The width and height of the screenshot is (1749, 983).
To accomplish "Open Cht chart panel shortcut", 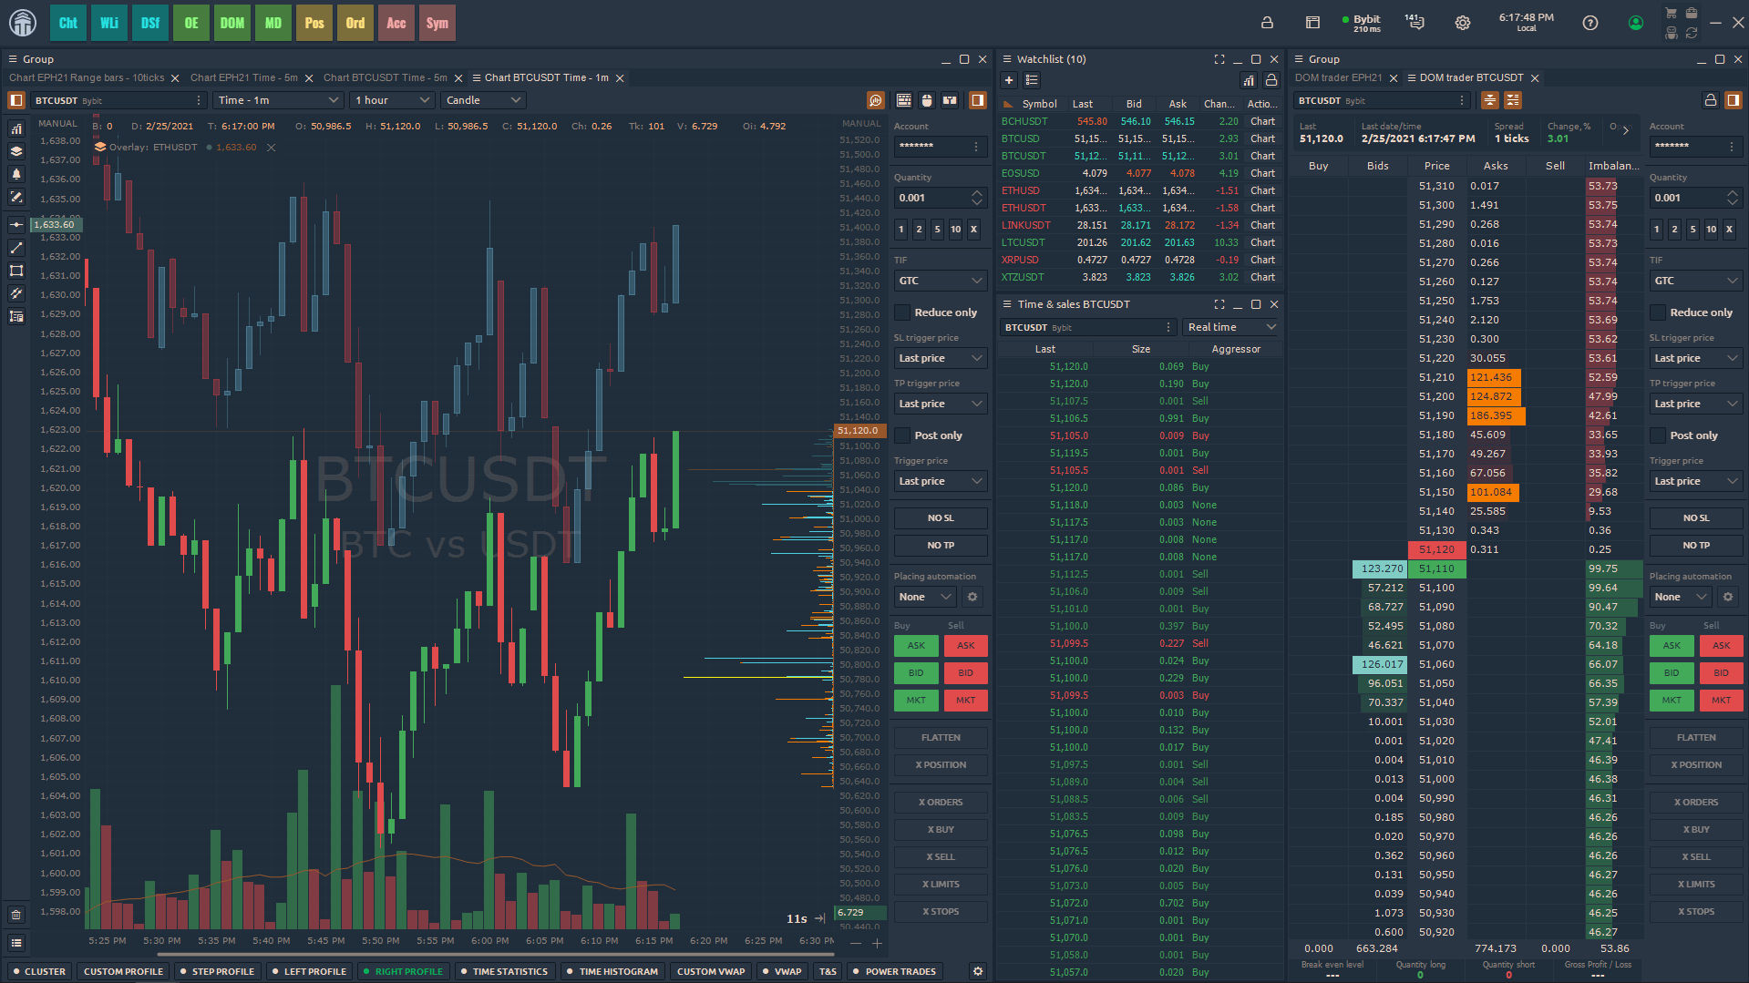I will 68,23.
